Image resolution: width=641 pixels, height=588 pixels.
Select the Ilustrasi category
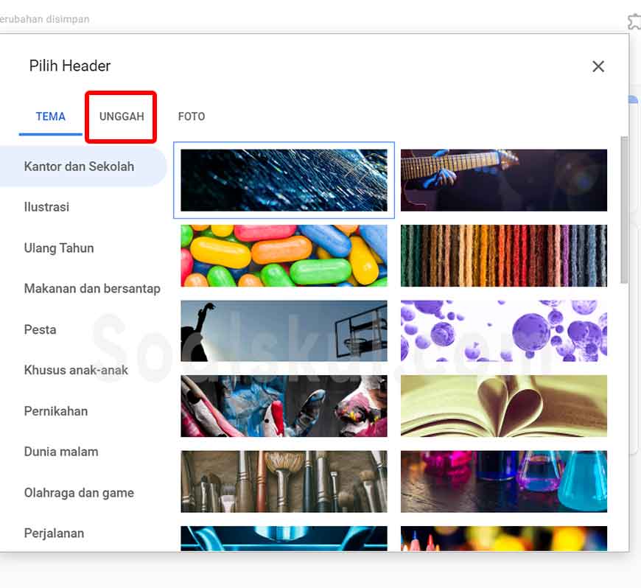46,207
